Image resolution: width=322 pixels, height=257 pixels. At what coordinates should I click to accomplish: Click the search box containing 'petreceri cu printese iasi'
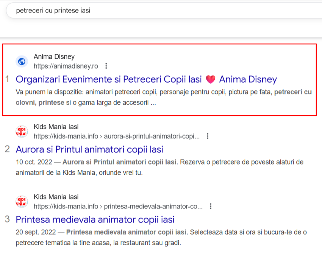(x=164, y=11)
